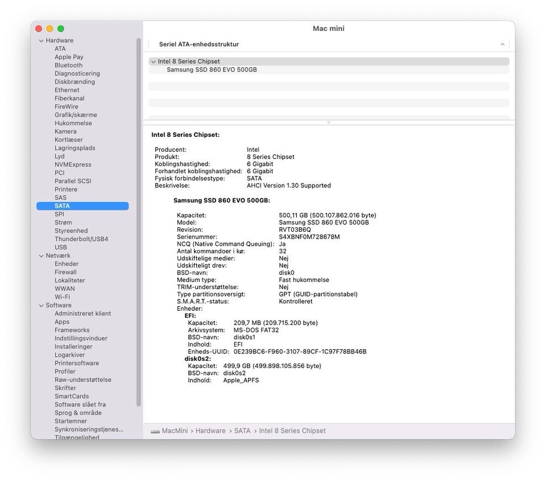Viewport: 546px width, 480px height.
Task: Open FireWire in the sidebar
Action: tap(66, 107)
